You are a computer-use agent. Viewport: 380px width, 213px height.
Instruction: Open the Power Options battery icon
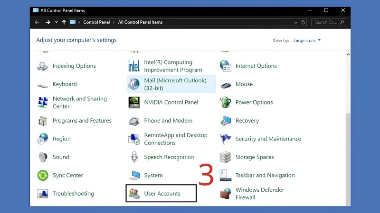(x=225, y=102)
